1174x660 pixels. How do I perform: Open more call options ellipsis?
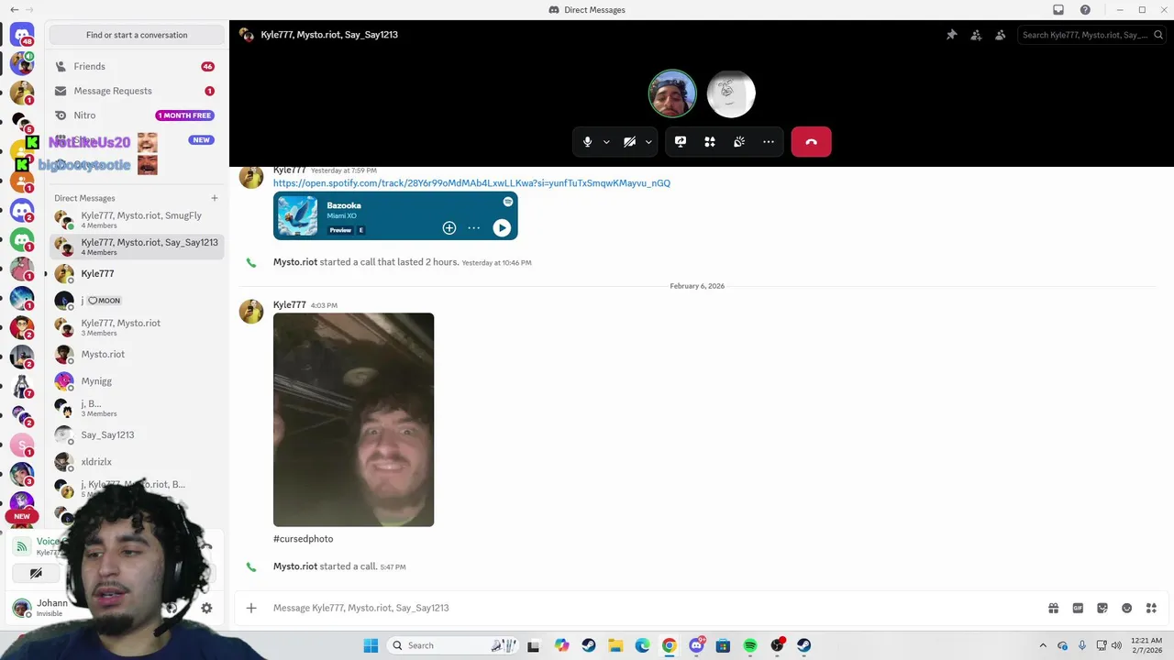tap(769, 142)
